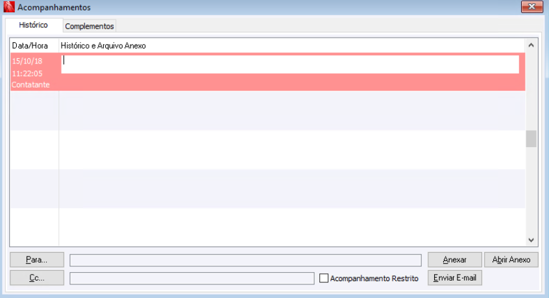
Task: Select the 15/10/18 date cell
Action: (x=27, y=61)
